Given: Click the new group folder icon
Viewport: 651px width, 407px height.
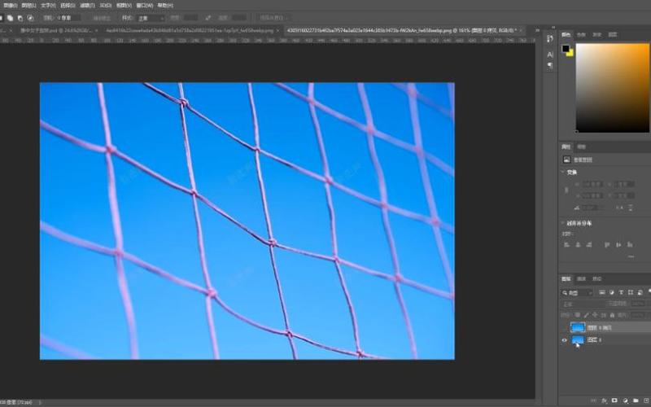Looking at the screenshot, I should coord(636,400).
